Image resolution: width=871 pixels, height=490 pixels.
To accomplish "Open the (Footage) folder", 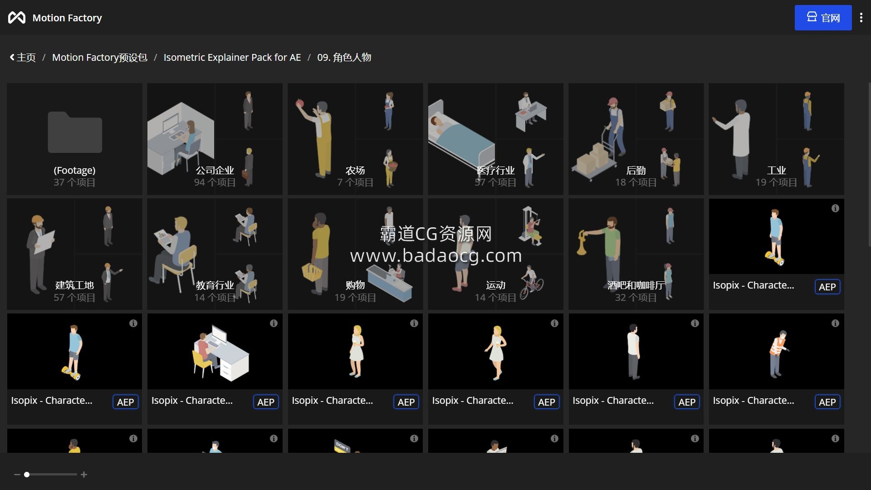I will click(74, 139).
